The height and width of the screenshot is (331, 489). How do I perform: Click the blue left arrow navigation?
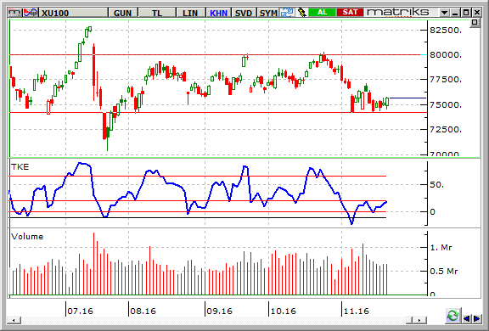(x=467, y=318)
